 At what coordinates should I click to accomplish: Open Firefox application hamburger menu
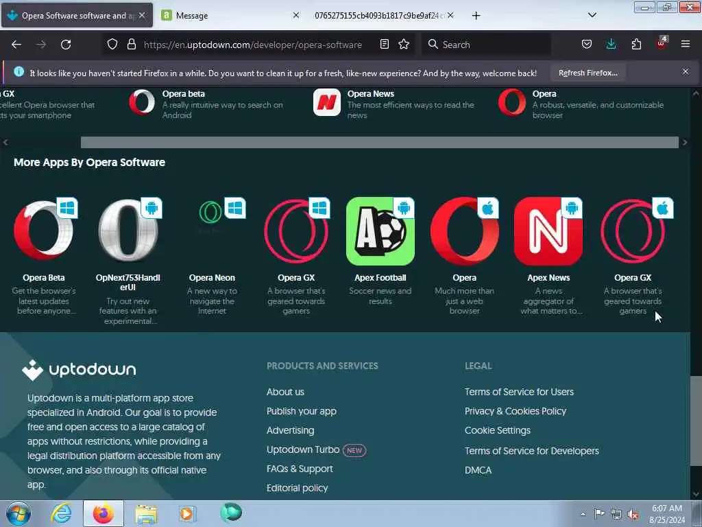pyautogui.click(x=686, y=45)
